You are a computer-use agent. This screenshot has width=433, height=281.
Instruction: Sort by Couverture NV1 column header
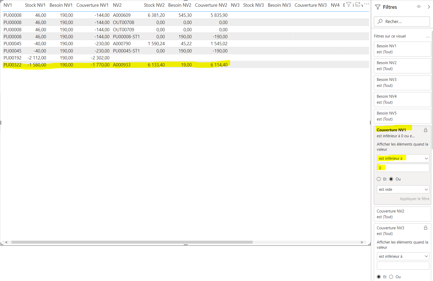93,5
